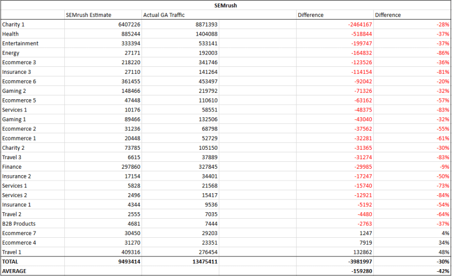452x276 pixels.
Task: Click the -28% difference cell
Action: (x=412, y=24)
